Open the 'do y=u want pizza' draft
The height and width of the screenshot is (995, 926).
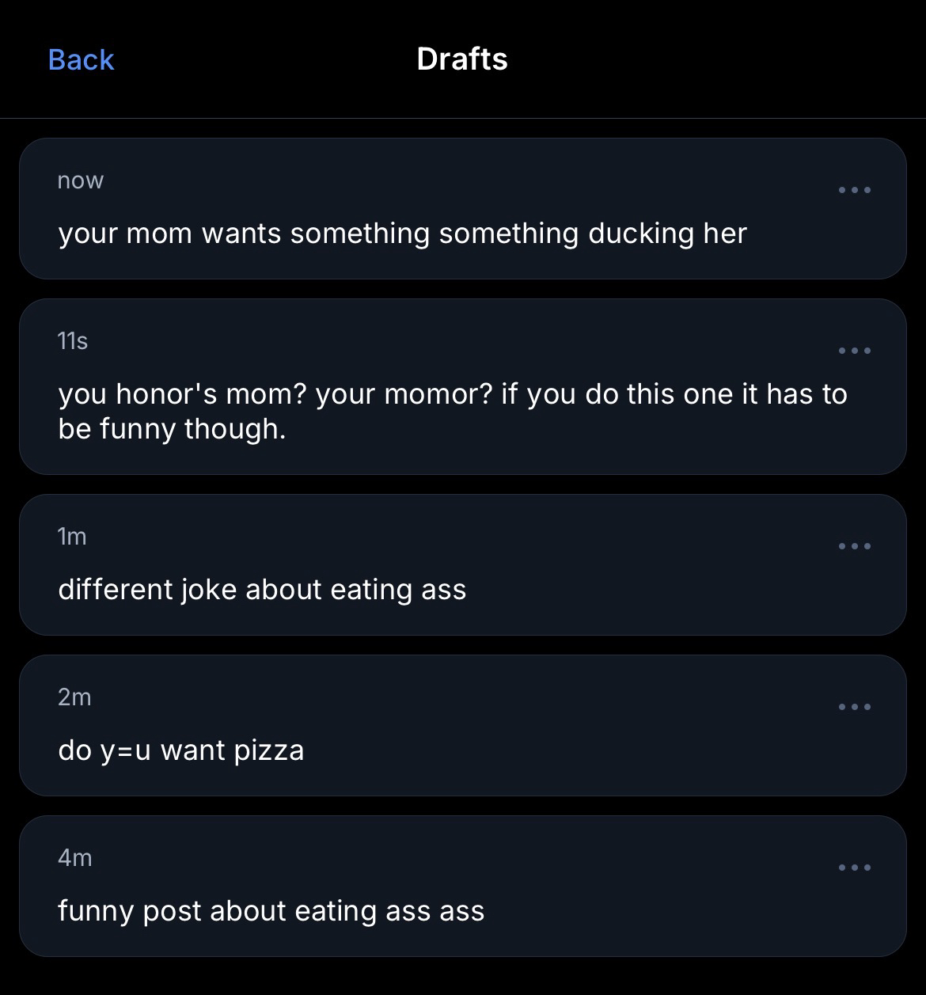click(x=180, y=750)
